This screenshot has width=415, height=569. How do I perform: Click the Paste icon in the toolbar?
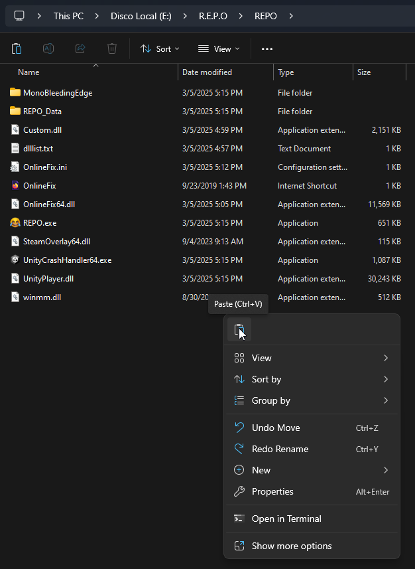17,48
